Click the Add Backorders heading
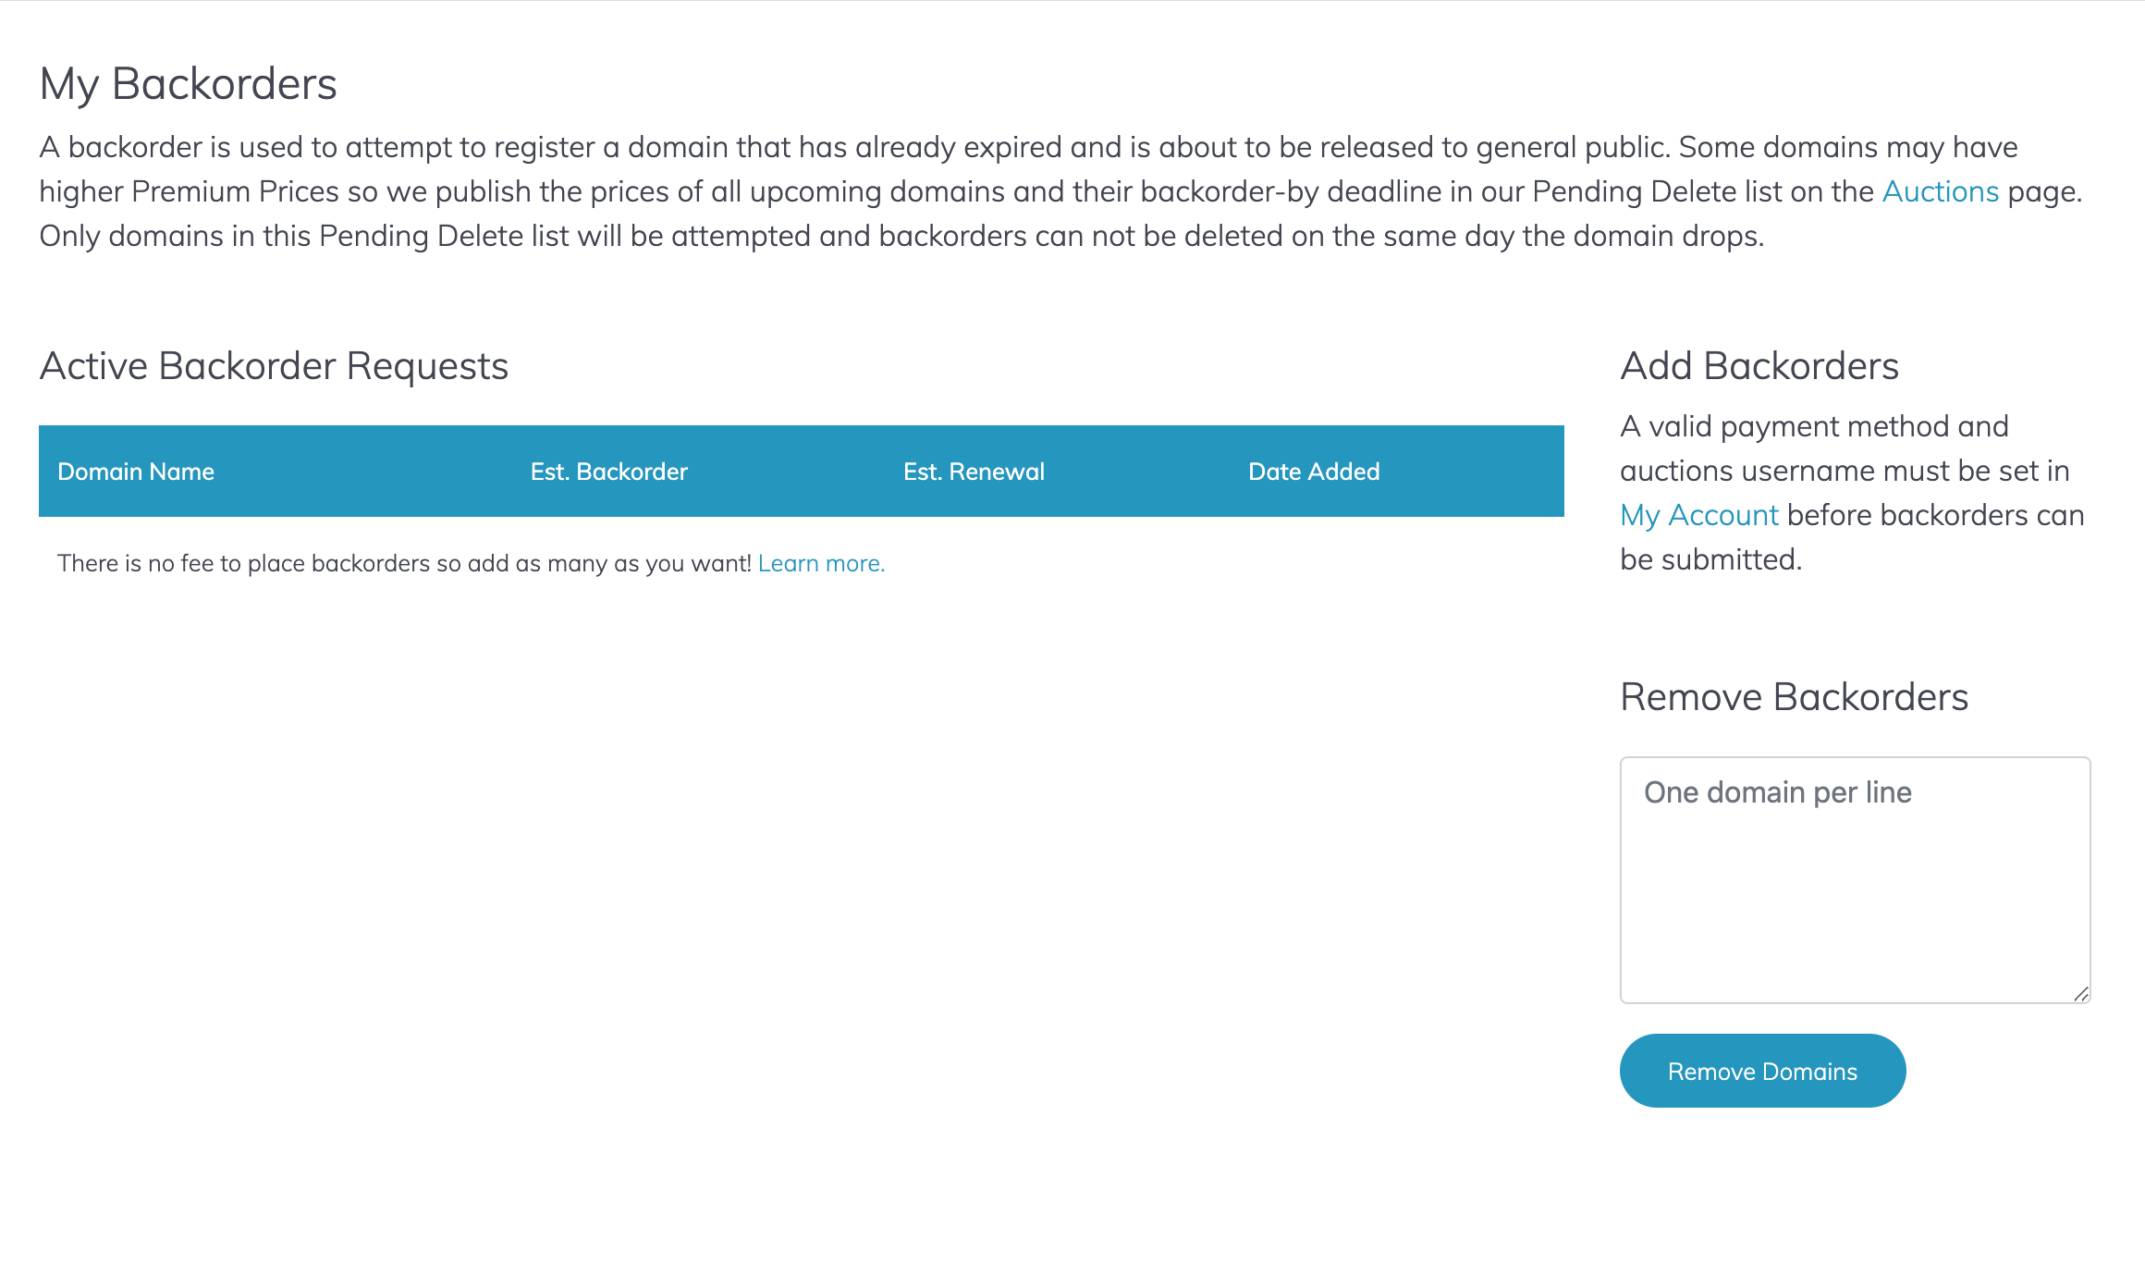This screenshot has height=1263, width=2145. point(1759,366)
